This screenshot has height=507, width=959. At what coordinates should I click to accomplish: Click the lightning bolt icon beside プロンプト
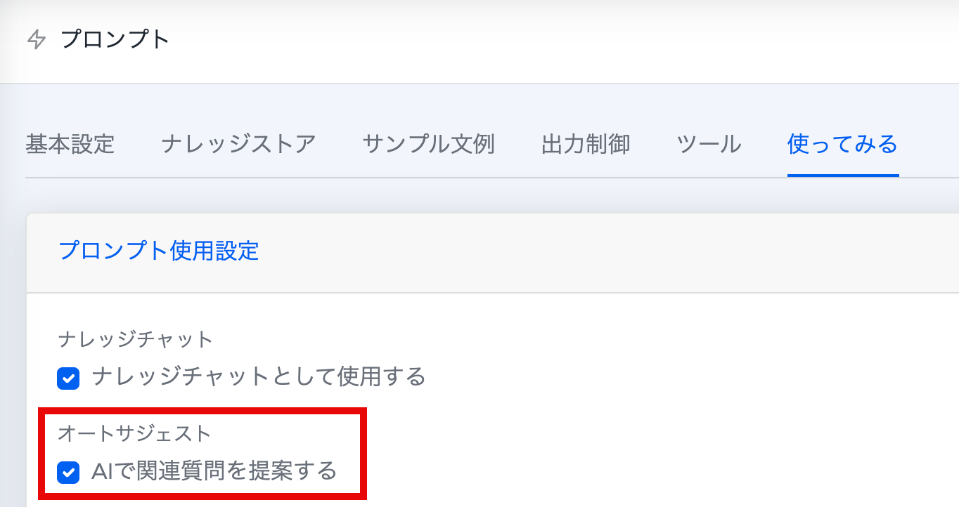36,40
